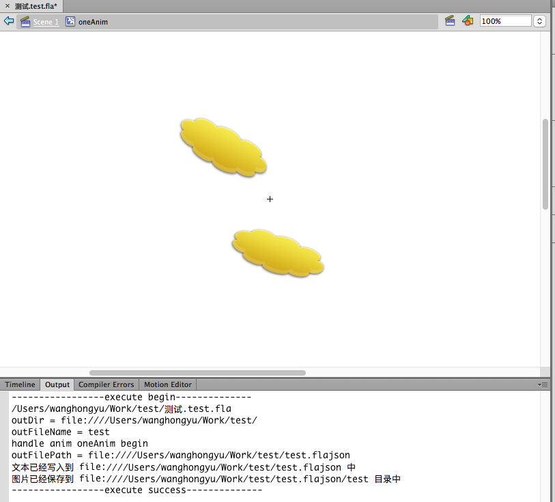This screenshot has height=502, width=555.
Task: Open the Edit Scene clapperboard menu
Action: pos(450,20)
